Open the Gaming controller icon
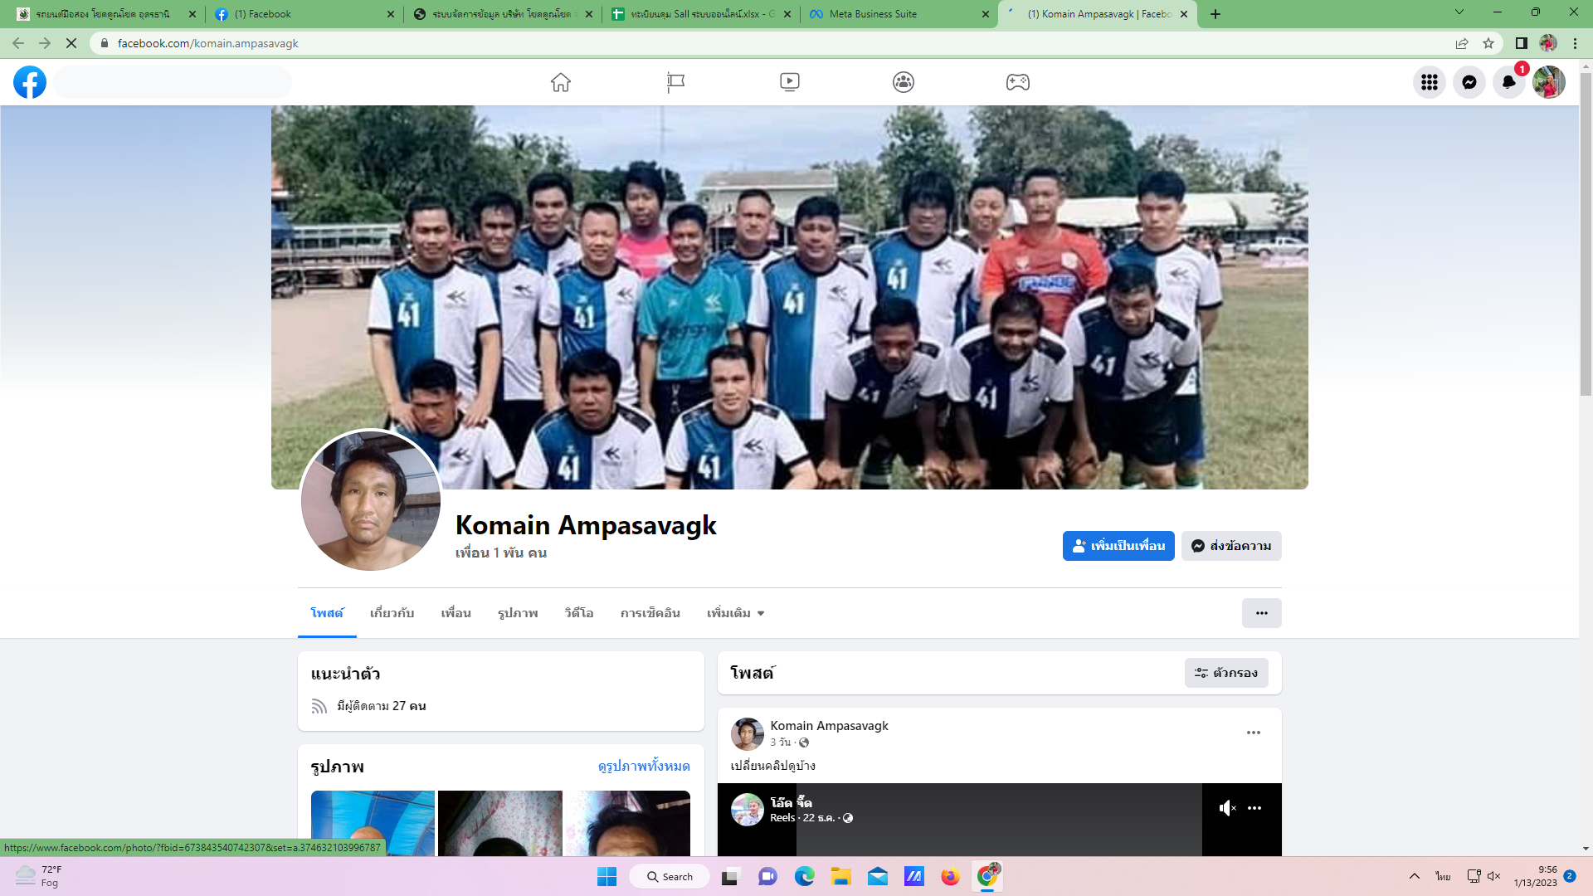The image size is (1593, 896). 1017,82
